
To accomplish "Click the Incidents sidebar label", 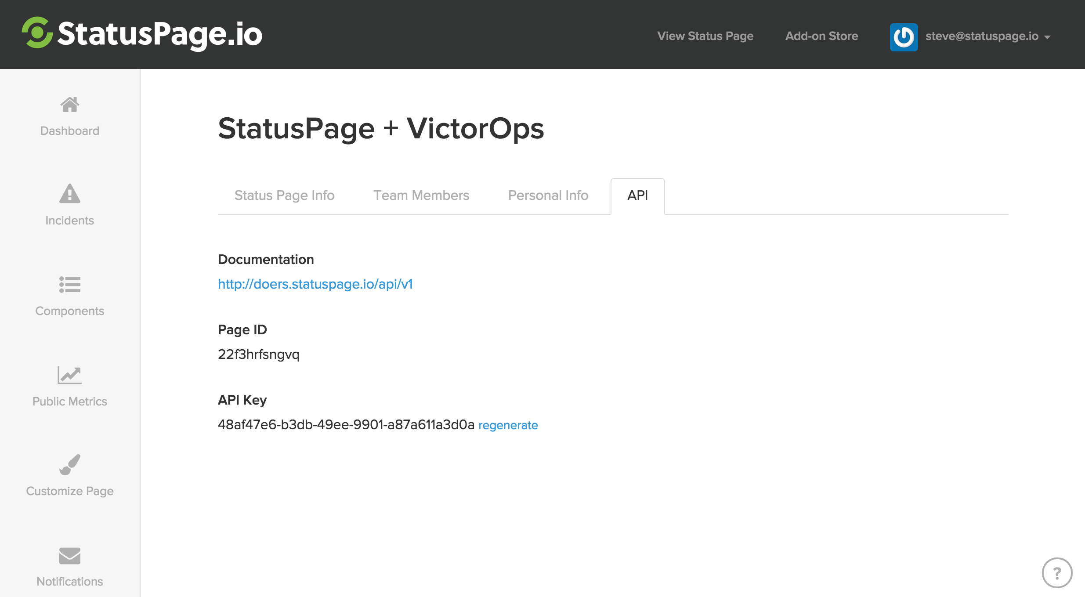I will coord(70,221).
